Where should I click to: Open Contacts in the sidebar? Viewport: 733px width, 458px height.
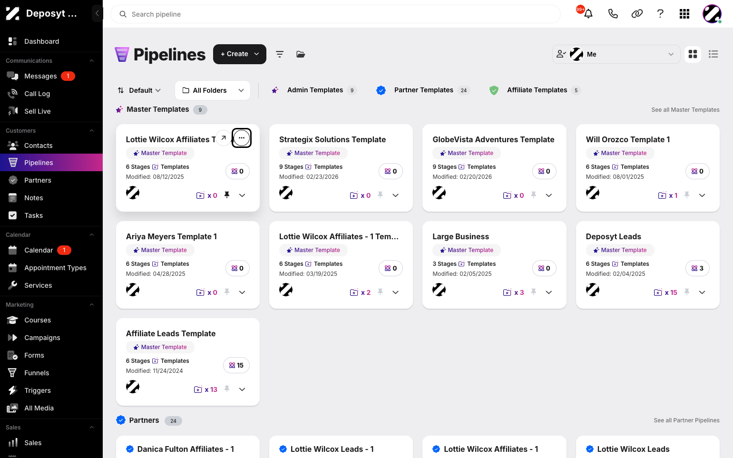(x=51, y=146)
